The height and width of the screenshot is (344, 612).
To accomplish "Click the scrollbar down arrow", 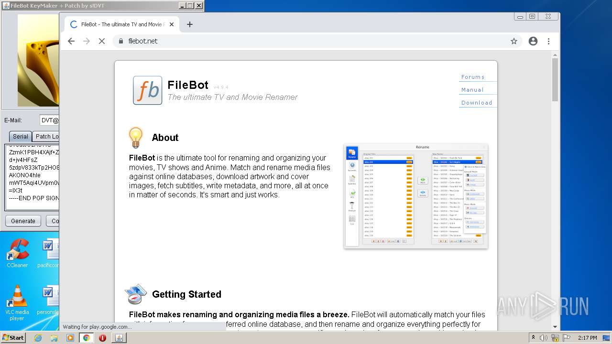I will [555, 327].
